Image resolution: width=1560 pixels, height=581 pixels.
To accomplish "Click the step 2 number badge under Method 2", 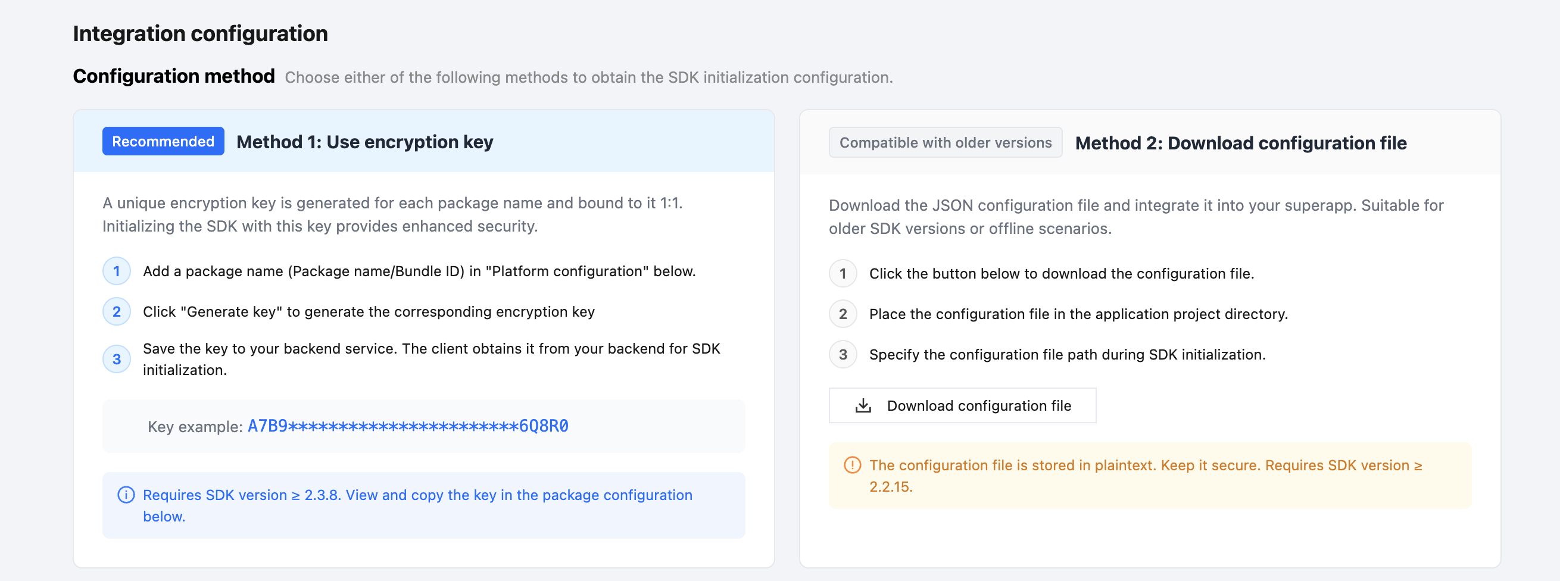I will (x=843, y=314).
